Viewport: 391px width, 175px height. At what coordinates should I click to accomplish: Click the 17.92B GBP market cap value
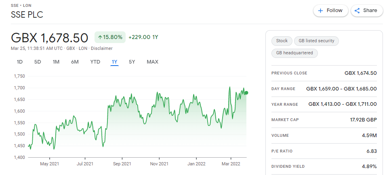(363, 120)
